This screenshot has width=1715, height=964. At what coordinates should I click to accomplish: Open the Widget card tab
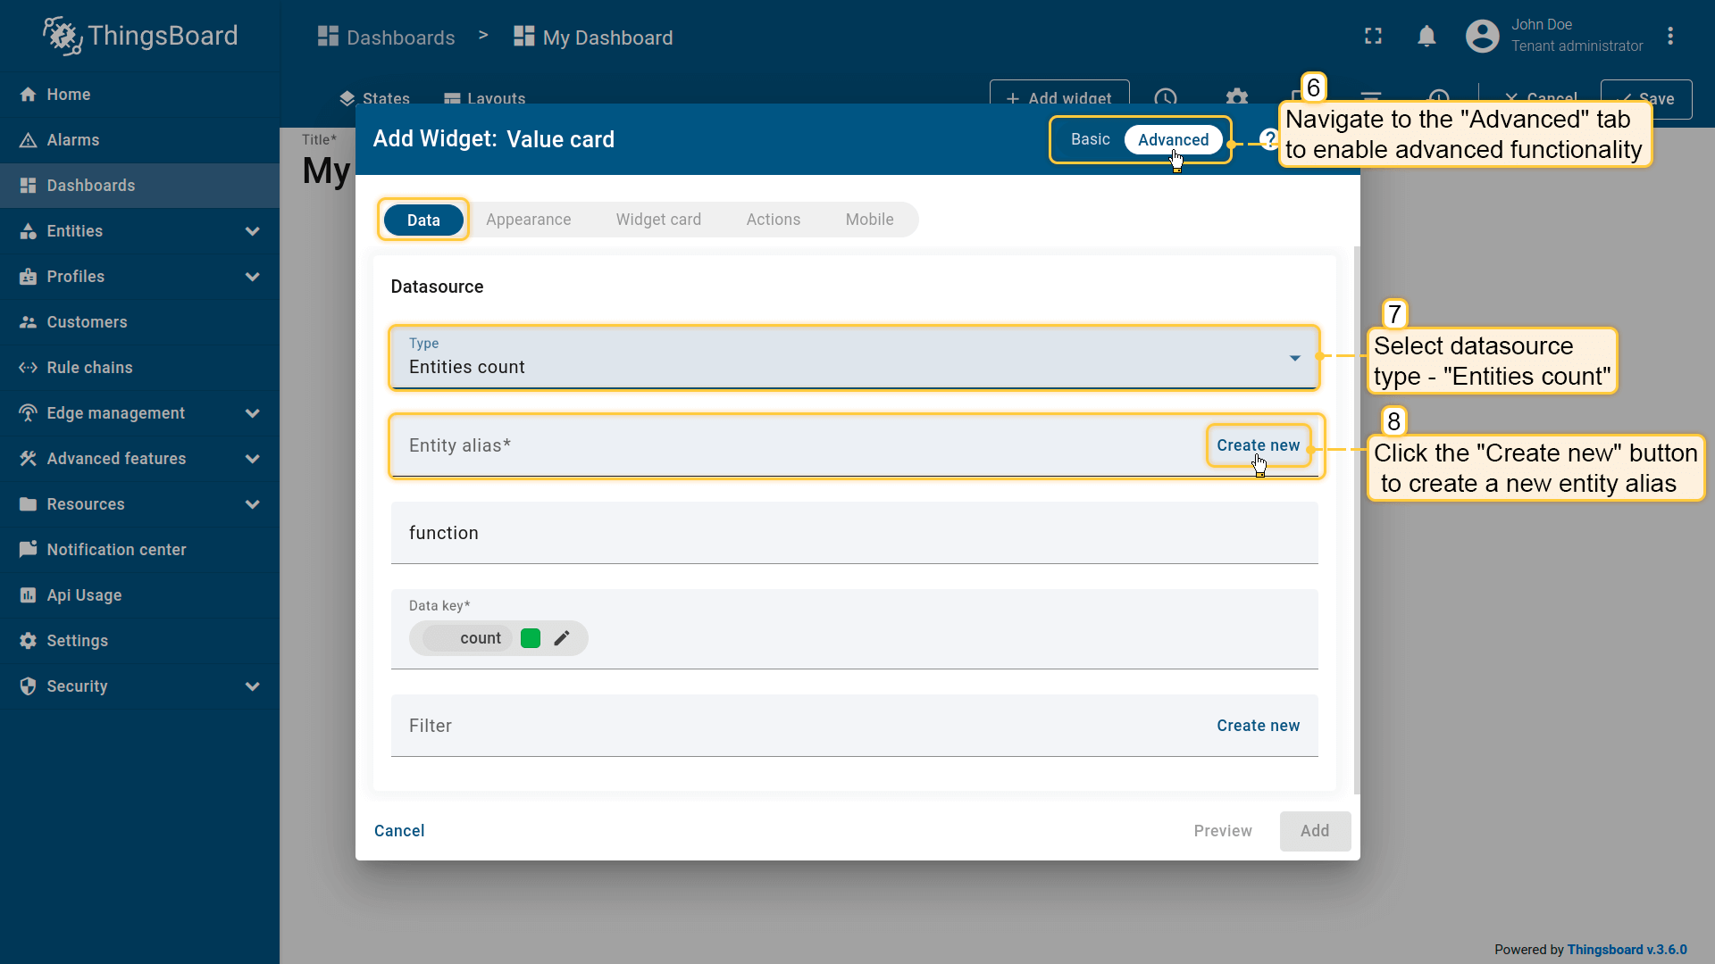(x=658, y=220)
